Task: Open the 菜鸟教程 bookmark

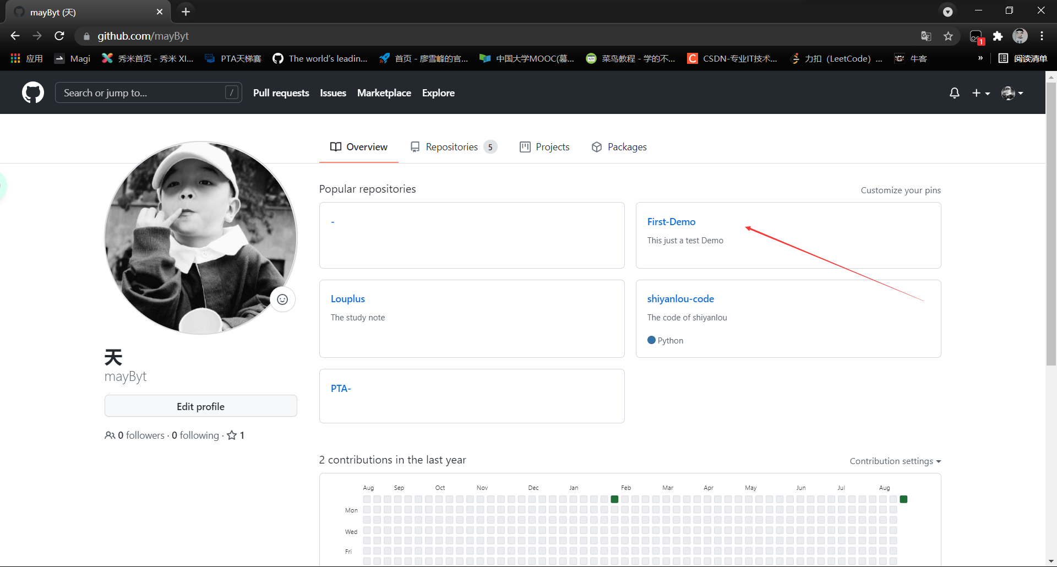Action: pos(631,58)
